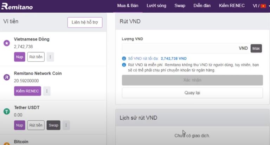This screenshot has width=270, height=145.
Task: Open more options for Vietnamese Đồng wallet
Action: pyautogui.click(x=50, y=57)
